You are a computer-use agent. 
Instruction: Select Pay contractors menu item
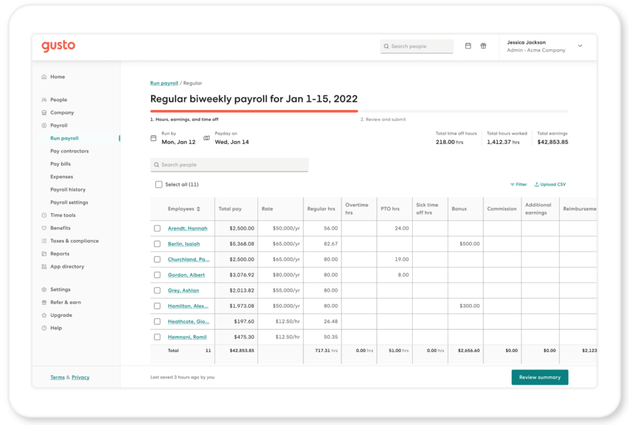click(69, 151)
